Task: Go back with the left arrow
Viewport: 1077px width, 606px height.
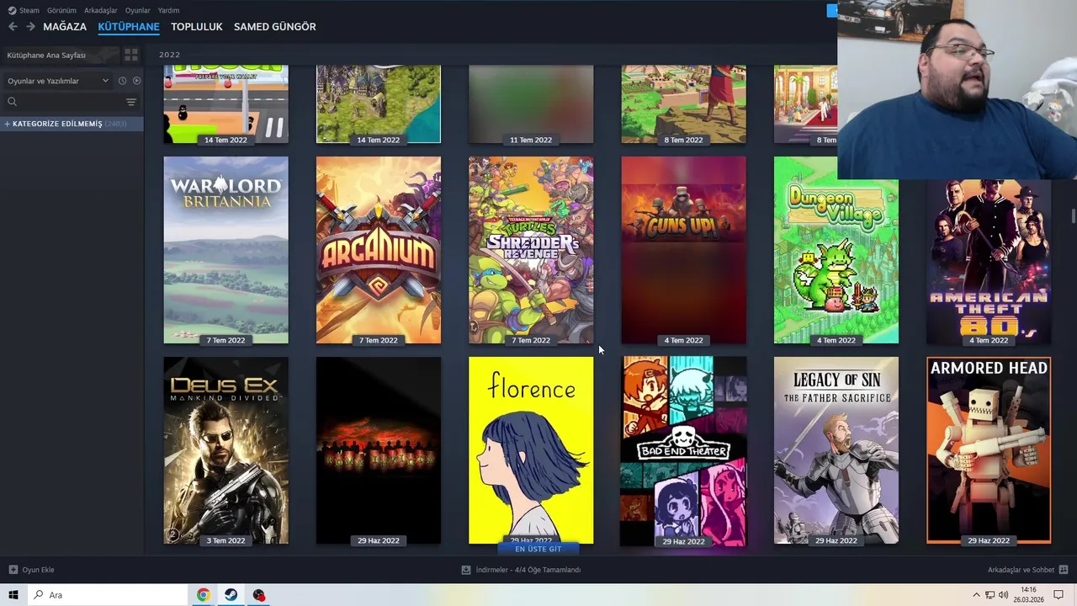Action: click(x=12, y=27)
